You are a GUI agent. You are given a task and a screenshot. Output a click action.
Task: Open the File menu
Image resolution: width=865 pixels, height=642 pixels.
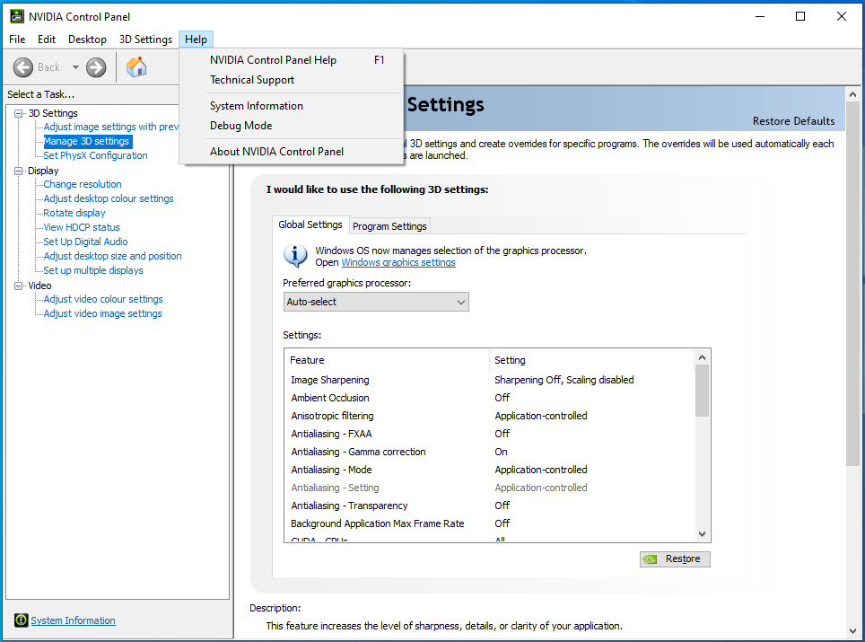tap(17, 40)
